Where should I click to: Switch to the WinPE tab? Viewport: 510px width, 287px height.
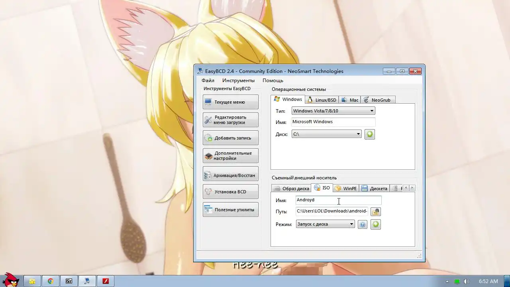point(346,189)
